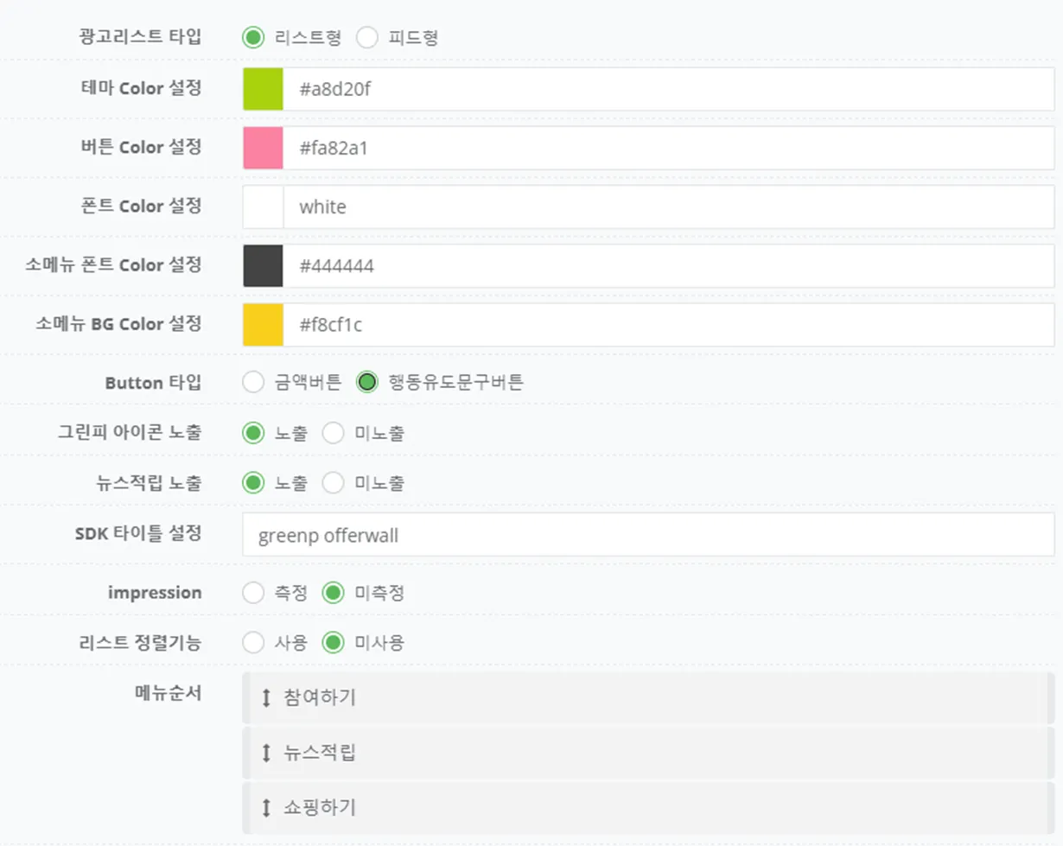Open the green 테마 Color swatch

point(263,89)
